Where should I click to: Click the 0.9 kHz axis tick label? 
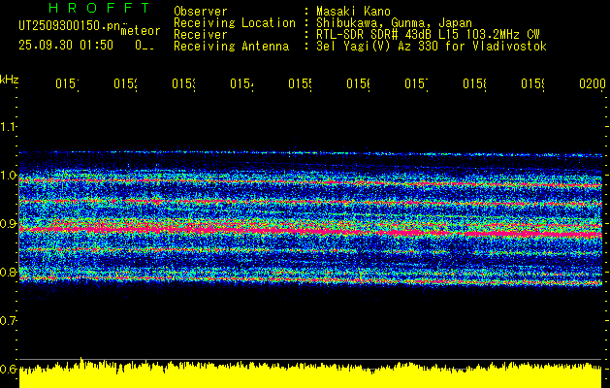pos(8,224)
